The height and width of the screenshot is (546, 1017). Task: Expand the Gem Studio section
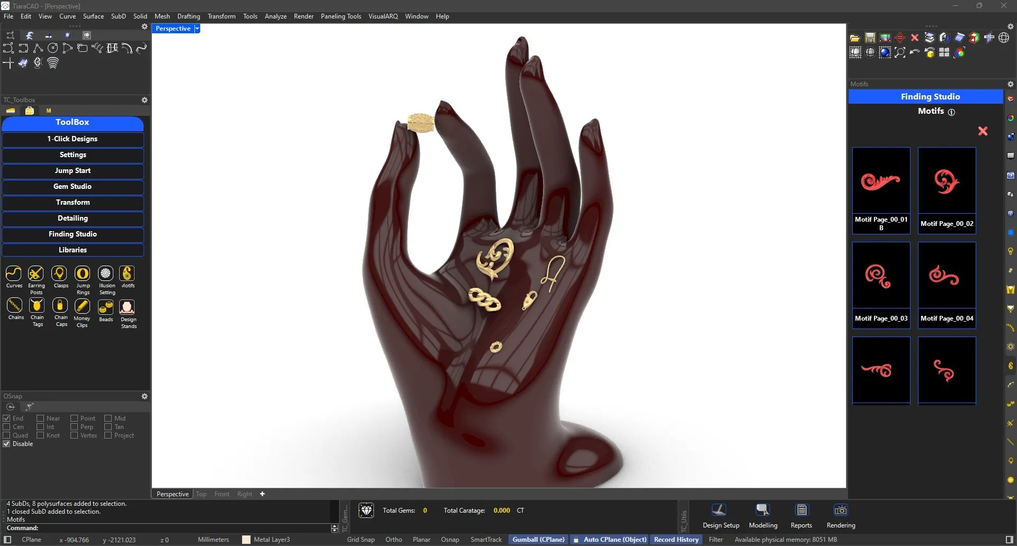73,187
